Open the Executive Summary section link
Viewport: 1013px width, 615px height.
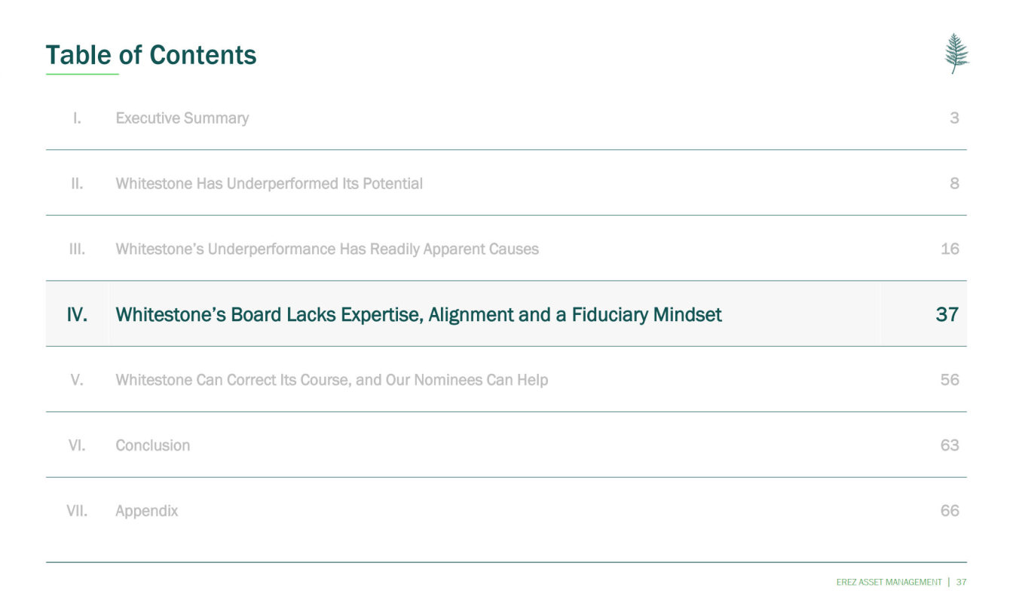[182, 118]
